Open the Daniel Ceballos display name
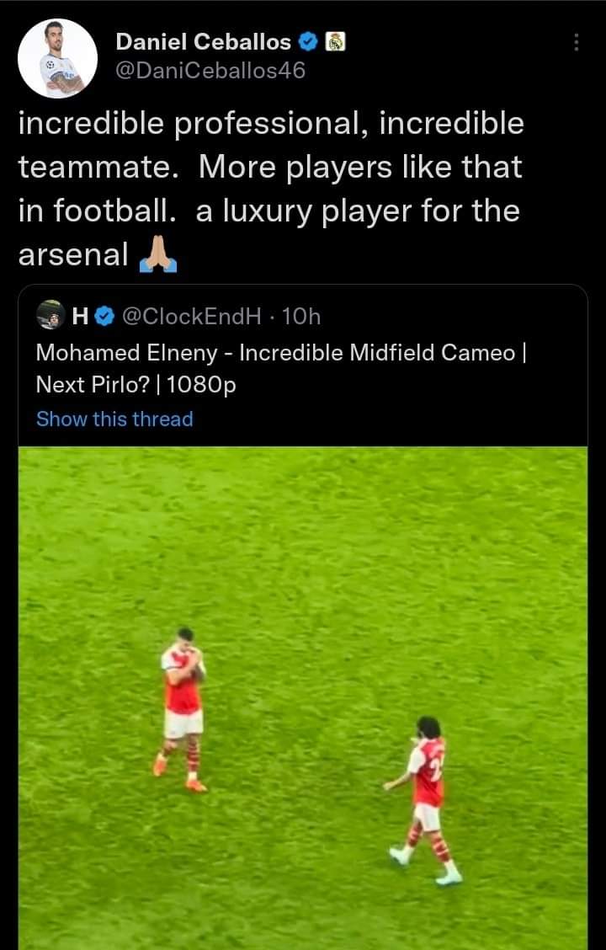 [203, 41]
